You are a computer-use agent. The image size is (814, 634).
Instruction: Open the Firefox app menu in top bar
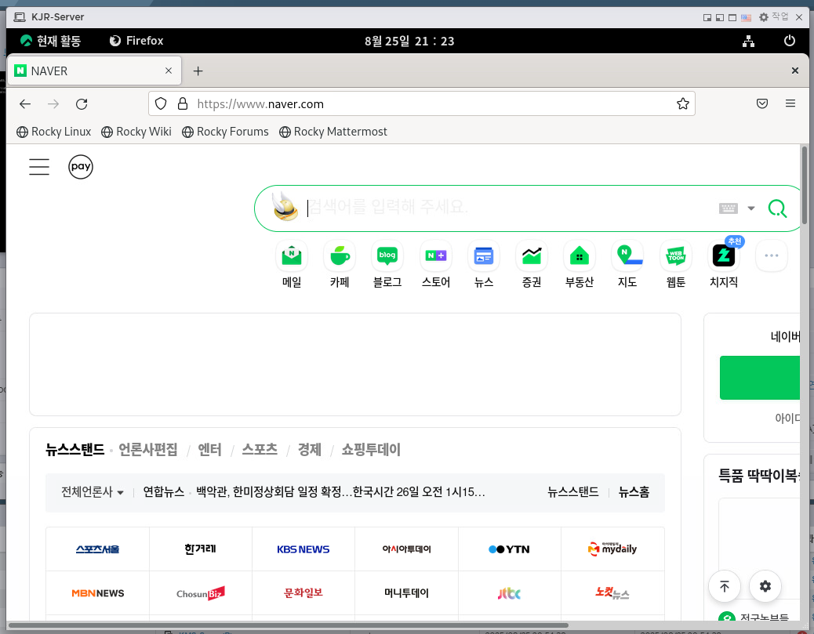click(136, 41)
